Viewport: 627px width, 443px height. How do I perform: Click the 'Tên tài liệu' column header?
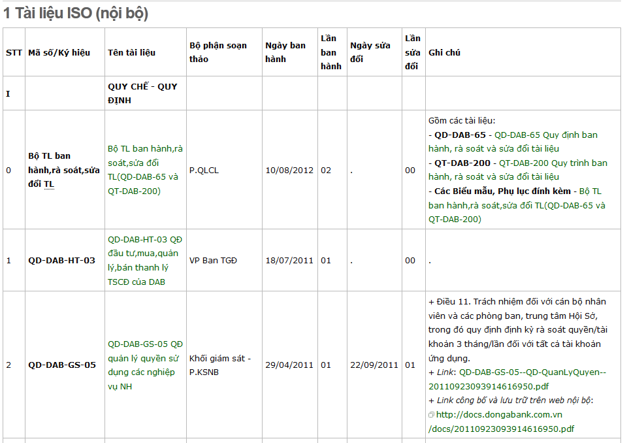coord(131,52)
